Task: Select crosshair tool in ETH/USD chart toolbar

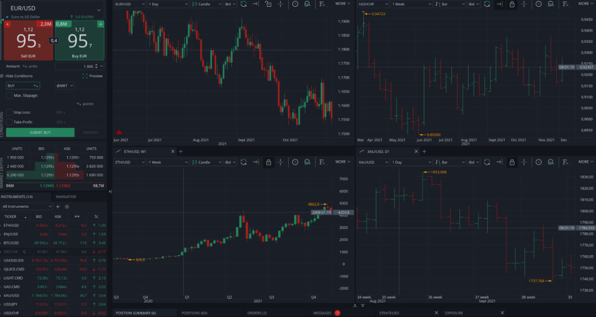Action: point(280,162)
